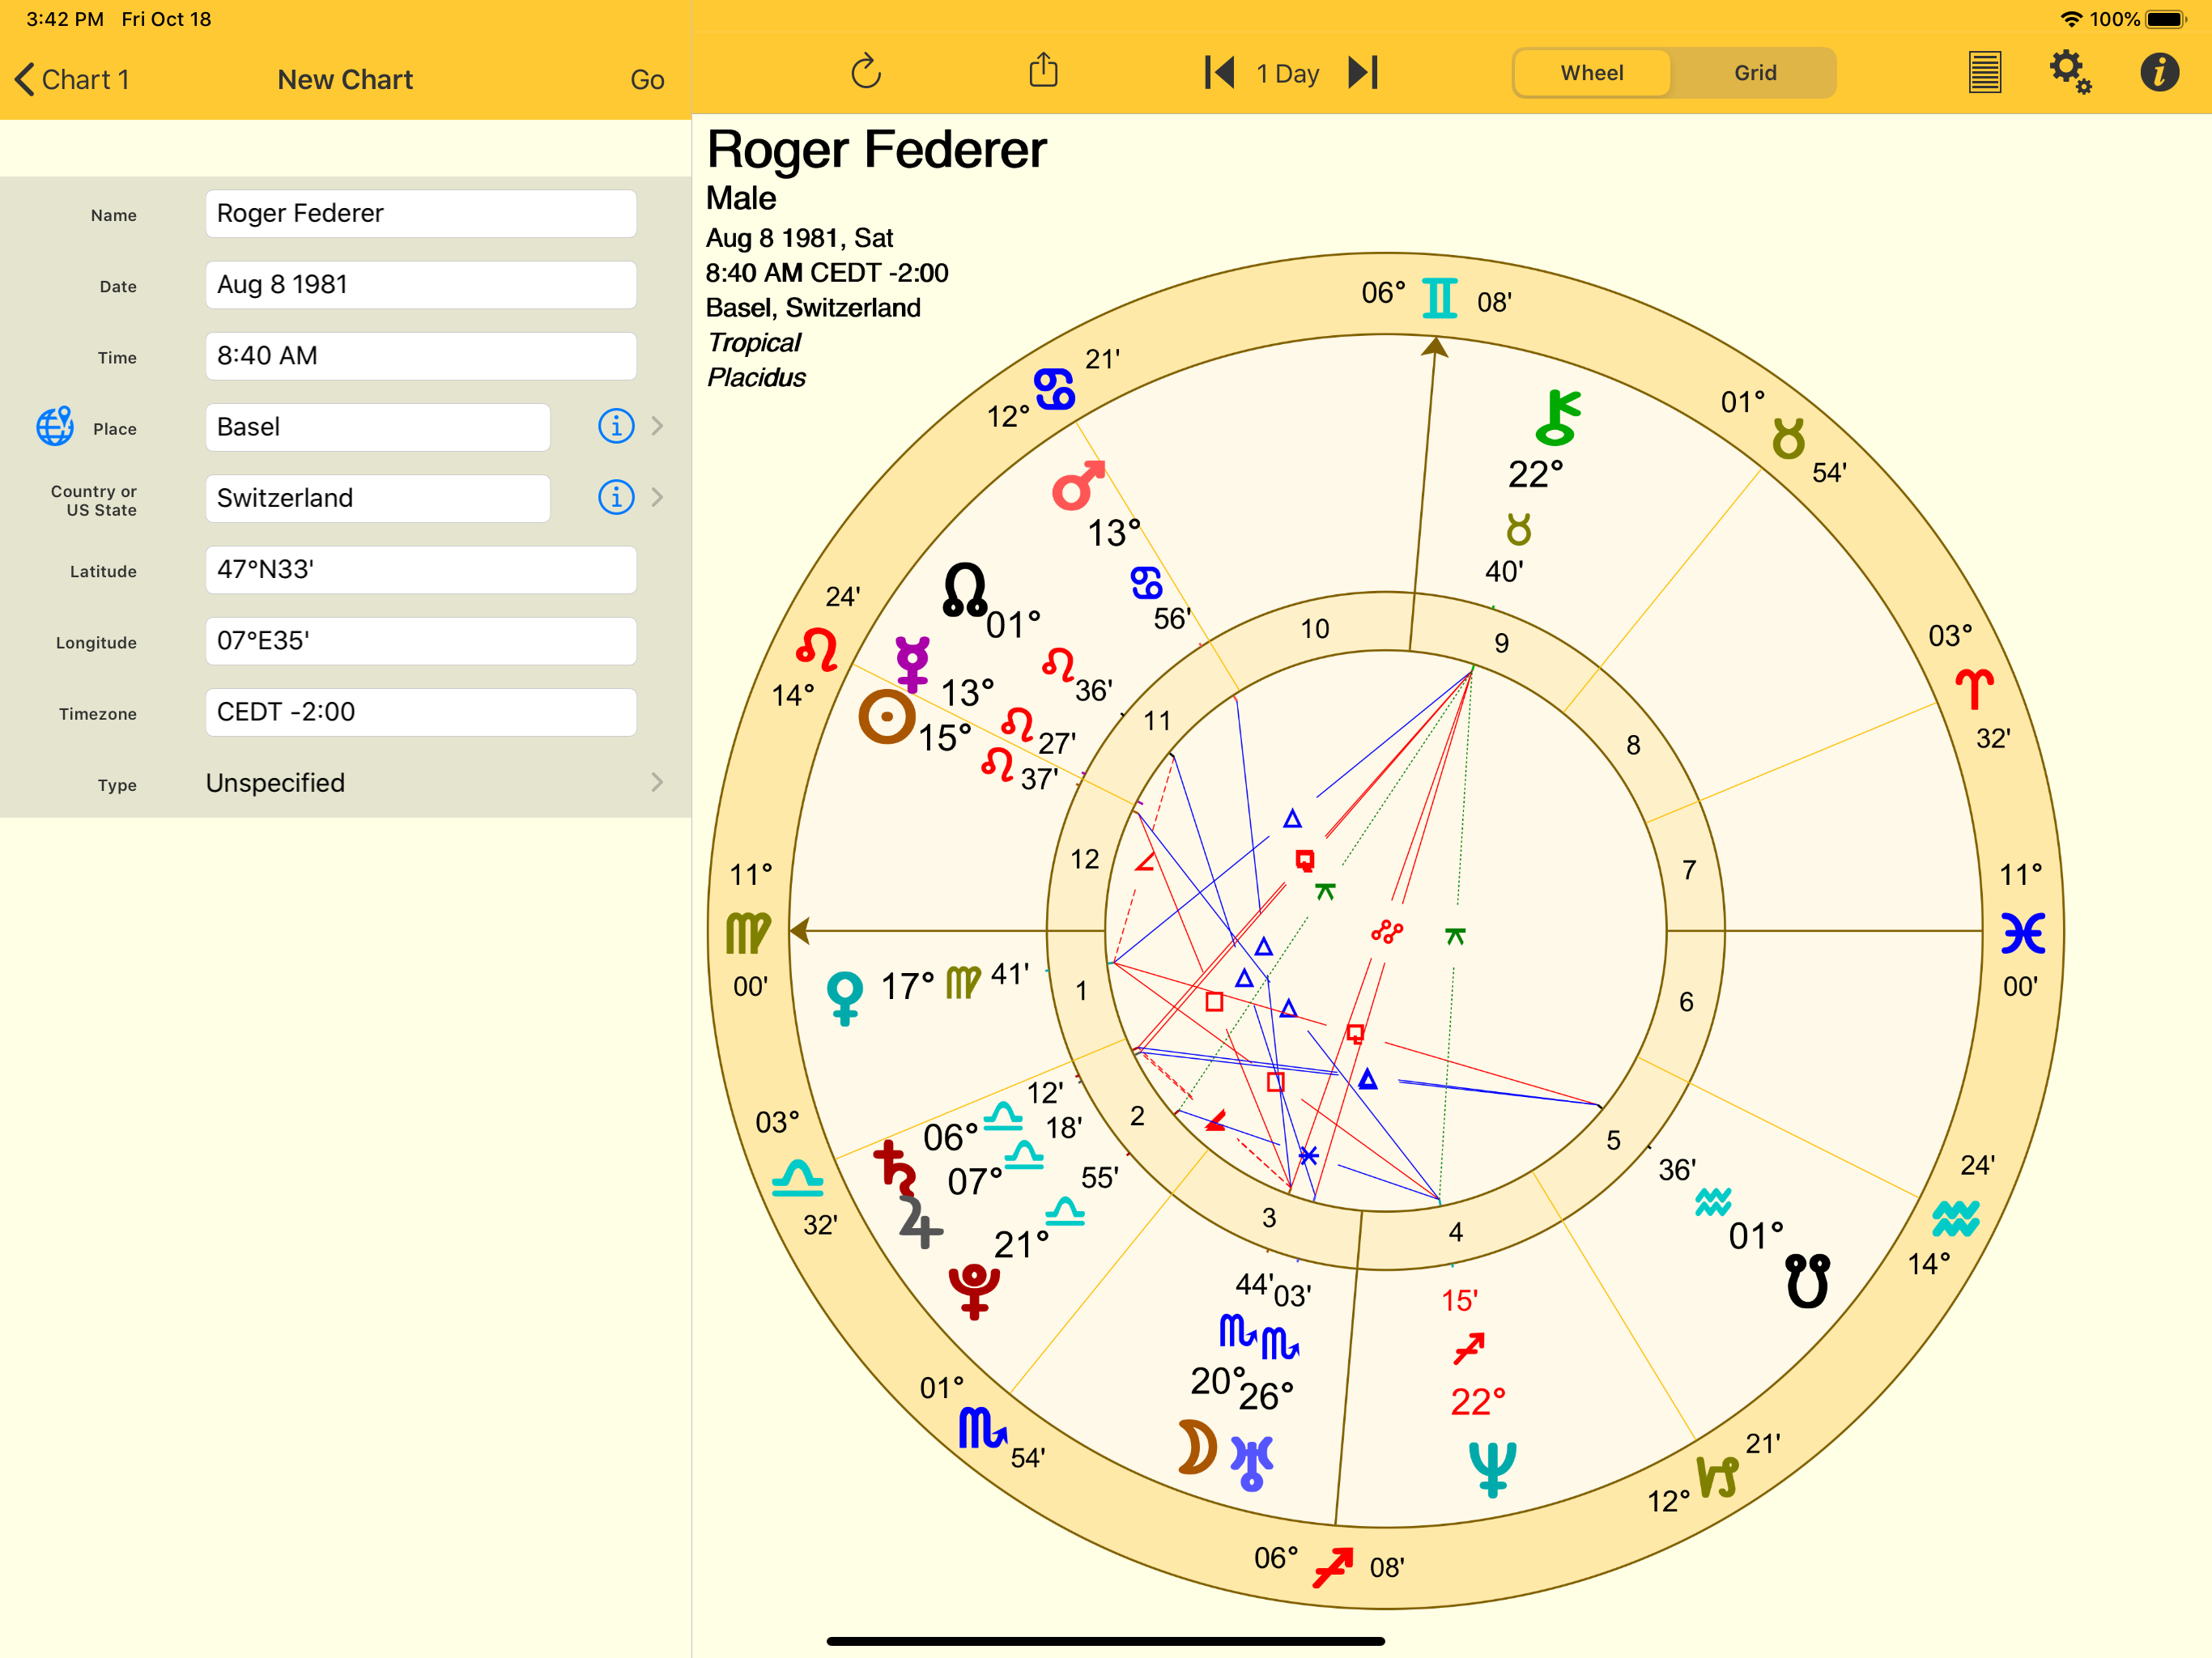Viewport: 2212px width, 1658px height.
Task: Show info about Basel place entry
Action: [x=615, y=426]
